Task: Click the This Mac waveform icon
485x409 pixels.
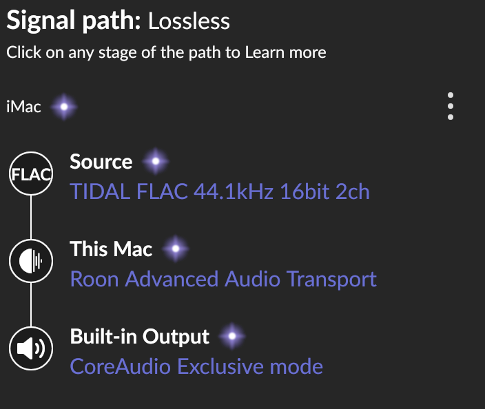Action: click(31, 262)
